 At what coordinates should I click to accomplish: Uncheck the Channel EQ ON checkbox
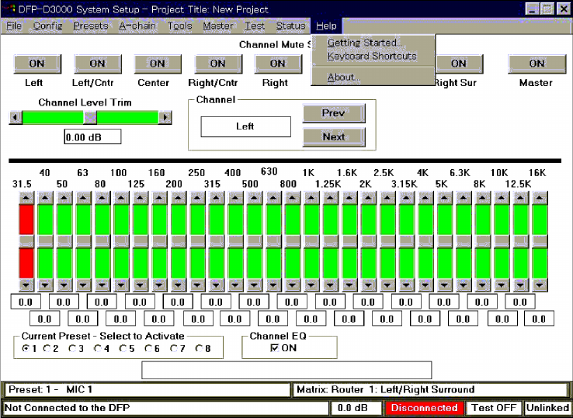point(274,348)
